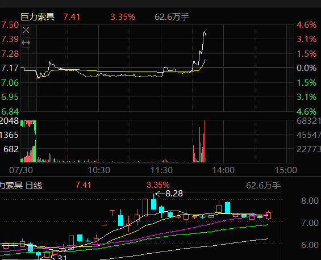
Task: Click the 2048 volume axis label
Action: pyautogui.click(x=9, y=121)
